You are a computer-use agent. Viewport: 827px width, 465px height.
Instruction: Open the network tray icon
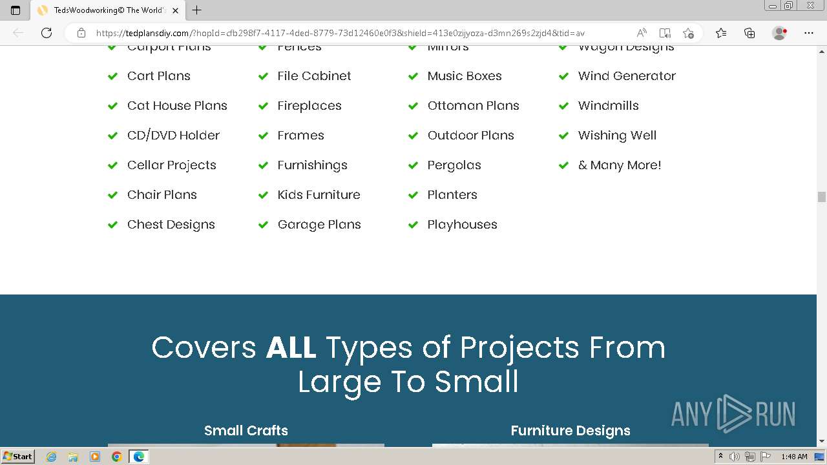[749, 457]
